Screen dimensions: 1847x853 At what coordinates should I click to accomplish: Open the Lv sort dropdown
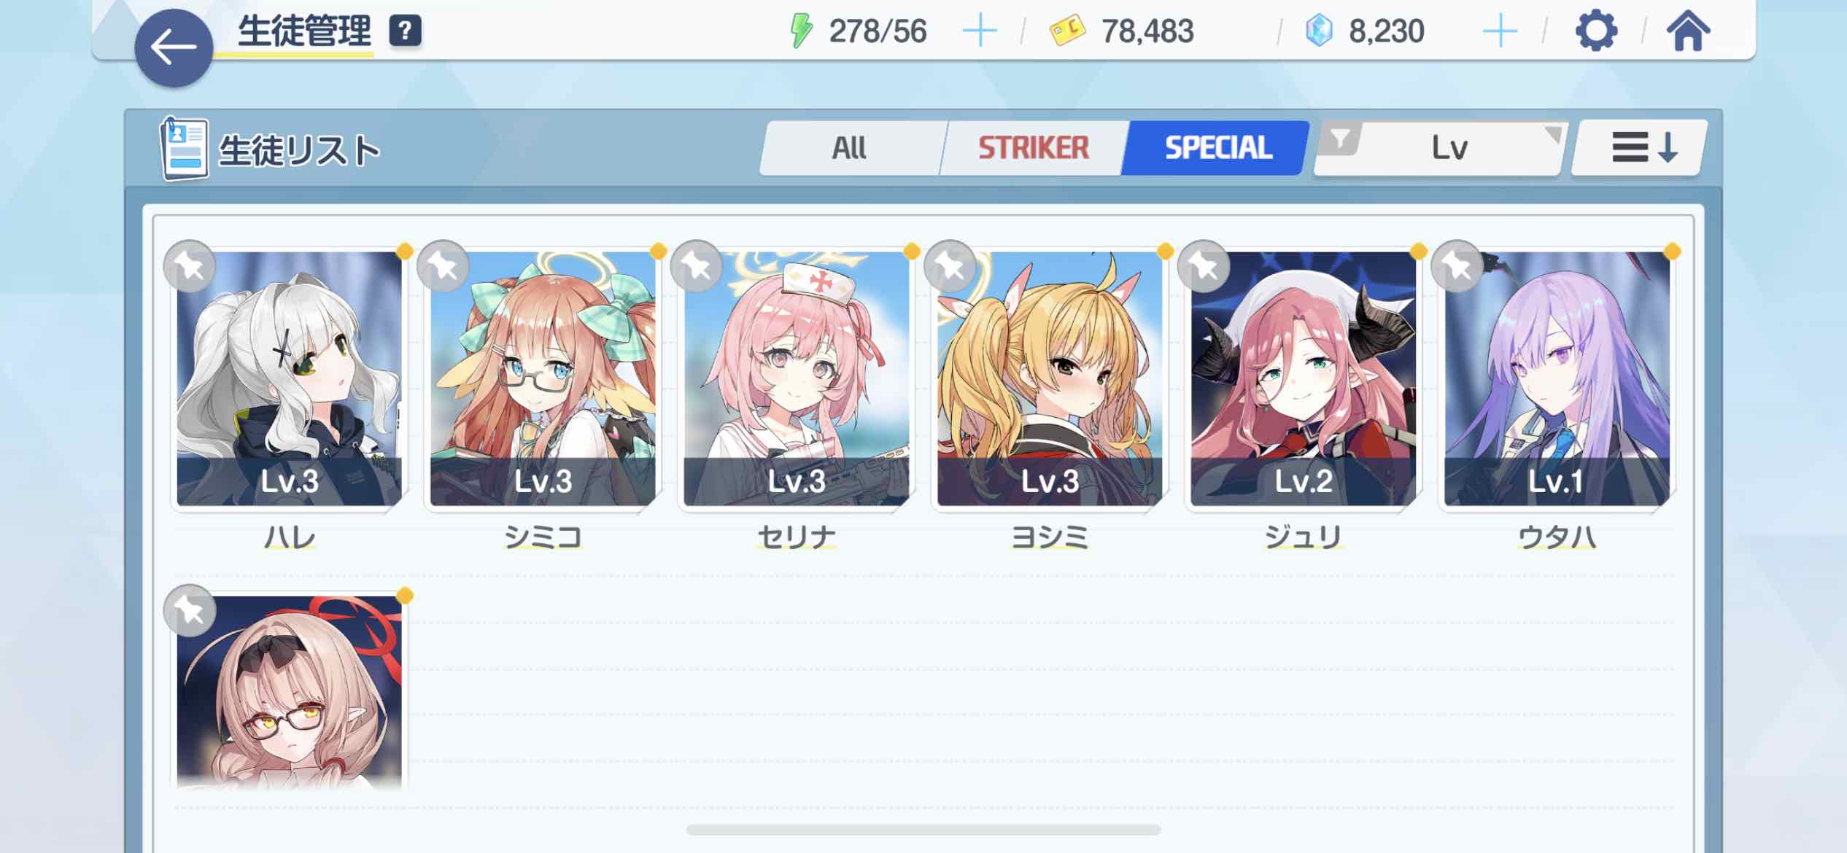(x=1449, y=148)
